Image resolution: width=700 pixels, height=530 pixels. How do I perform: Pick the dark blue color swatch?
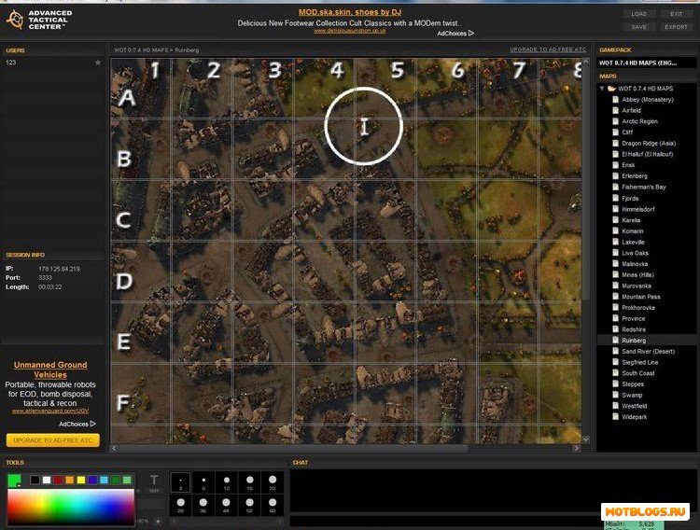(92, 480)
